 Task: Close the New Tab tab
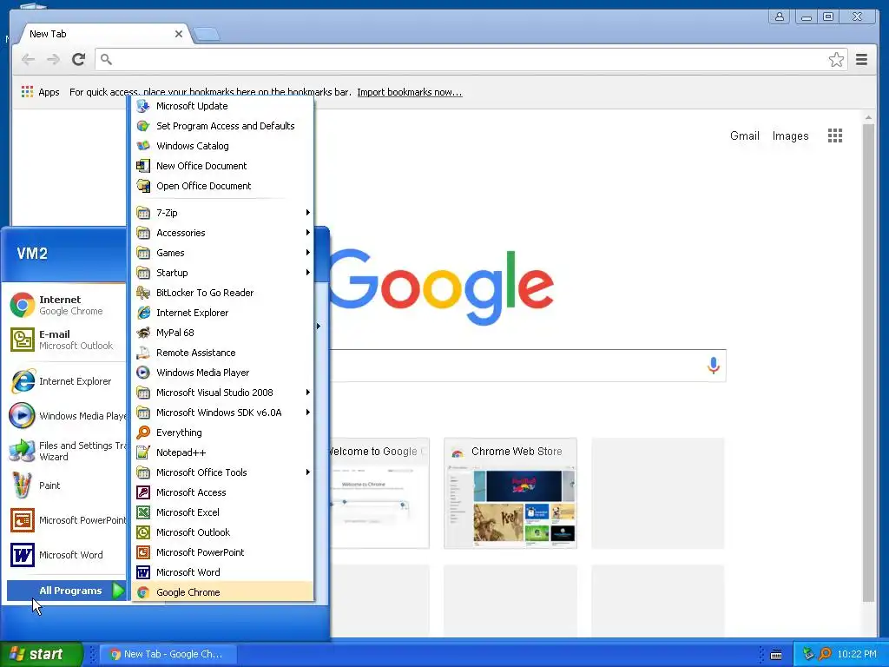click(179, 34)
